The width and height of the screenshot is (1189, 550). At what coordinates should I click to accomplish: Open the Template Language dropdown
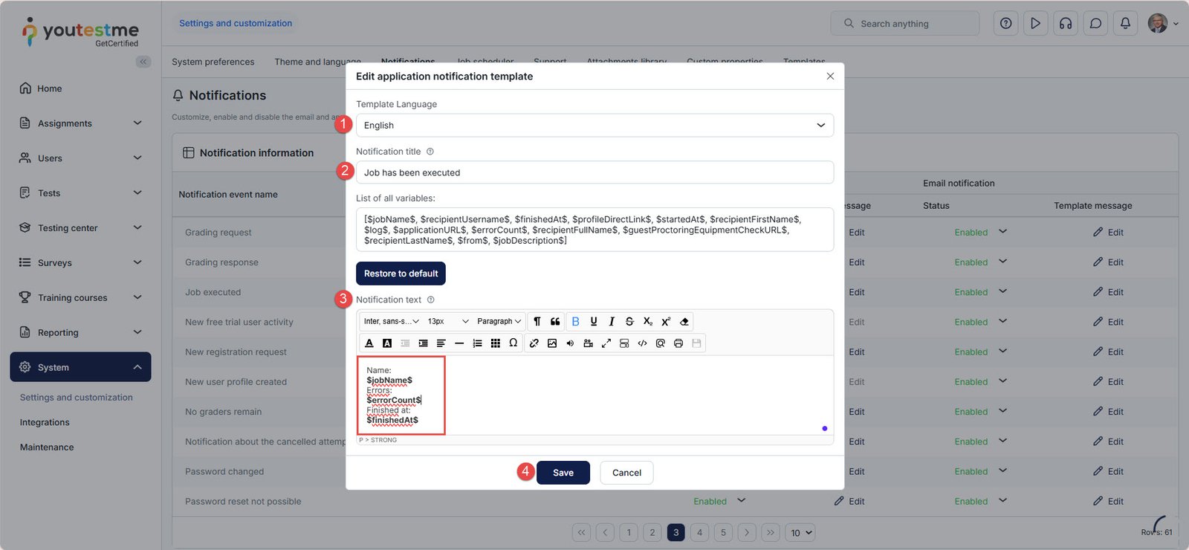click(594, 126)
